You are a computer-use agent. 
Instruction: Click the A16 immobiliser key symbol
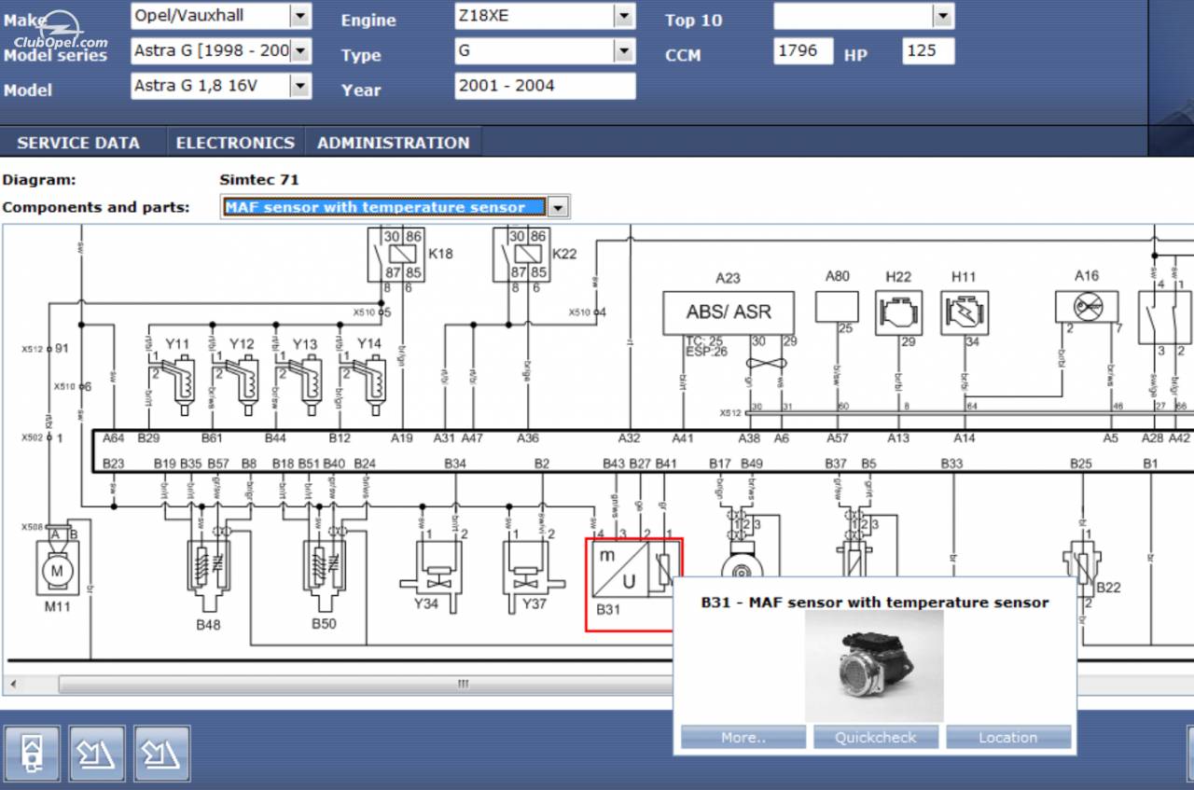tap(1086, 306)
